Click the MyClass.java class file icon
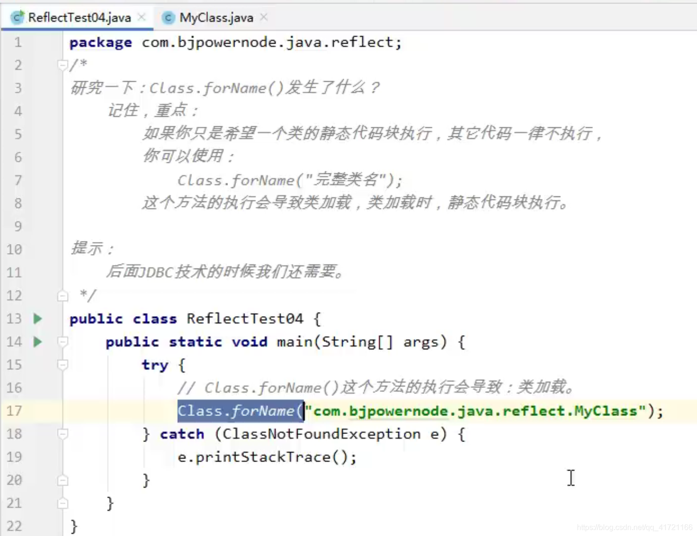This screenshot has height=536, width=697. [168, 18]
